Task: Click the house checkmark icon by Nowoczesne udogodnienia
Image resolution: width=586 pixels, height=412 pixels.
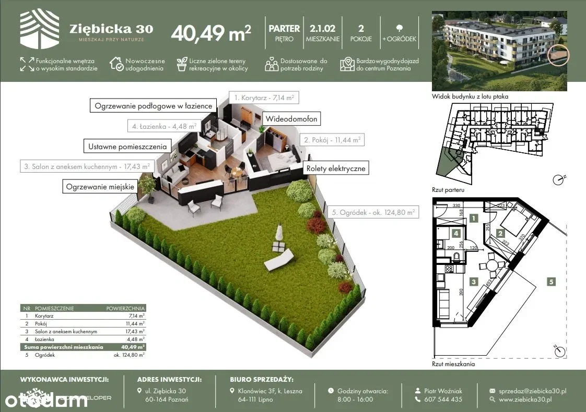Action: [x=116, y=64]
